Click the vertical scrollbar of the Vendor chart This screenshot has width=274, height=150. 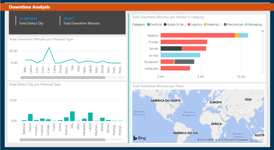click(263, 31)
